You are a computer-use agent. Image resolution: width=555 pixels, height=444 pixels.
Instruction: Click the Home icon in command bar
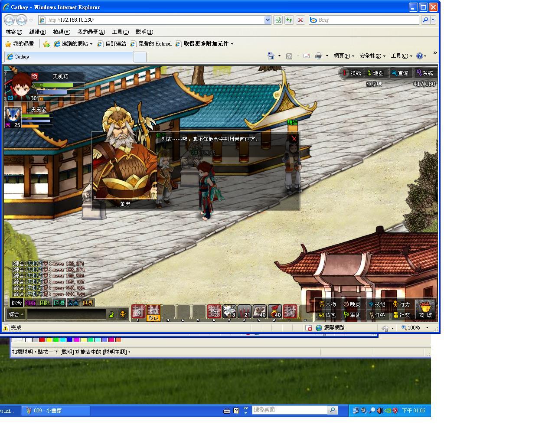click(x=271, y=56)
